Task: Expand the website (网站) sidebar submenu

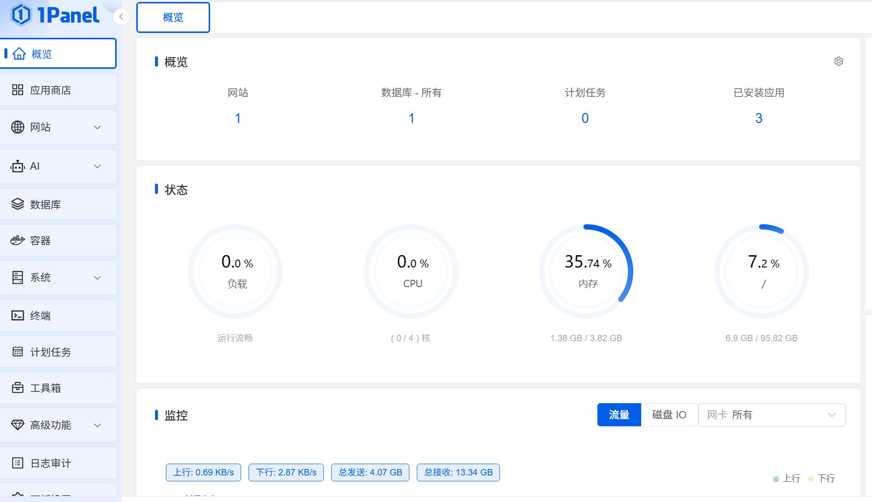Action: pyautogui.click(x=97, y=127)
